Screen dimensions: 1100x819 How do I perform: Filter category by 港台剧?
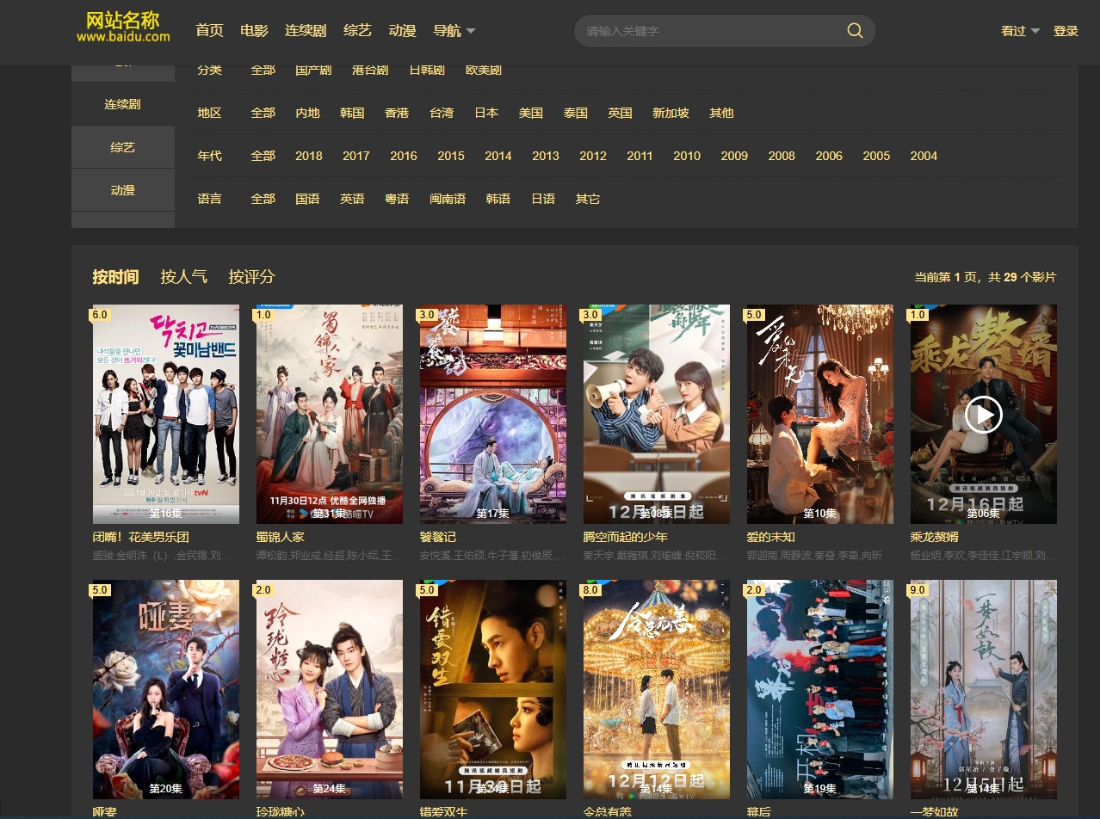point(370,70)
